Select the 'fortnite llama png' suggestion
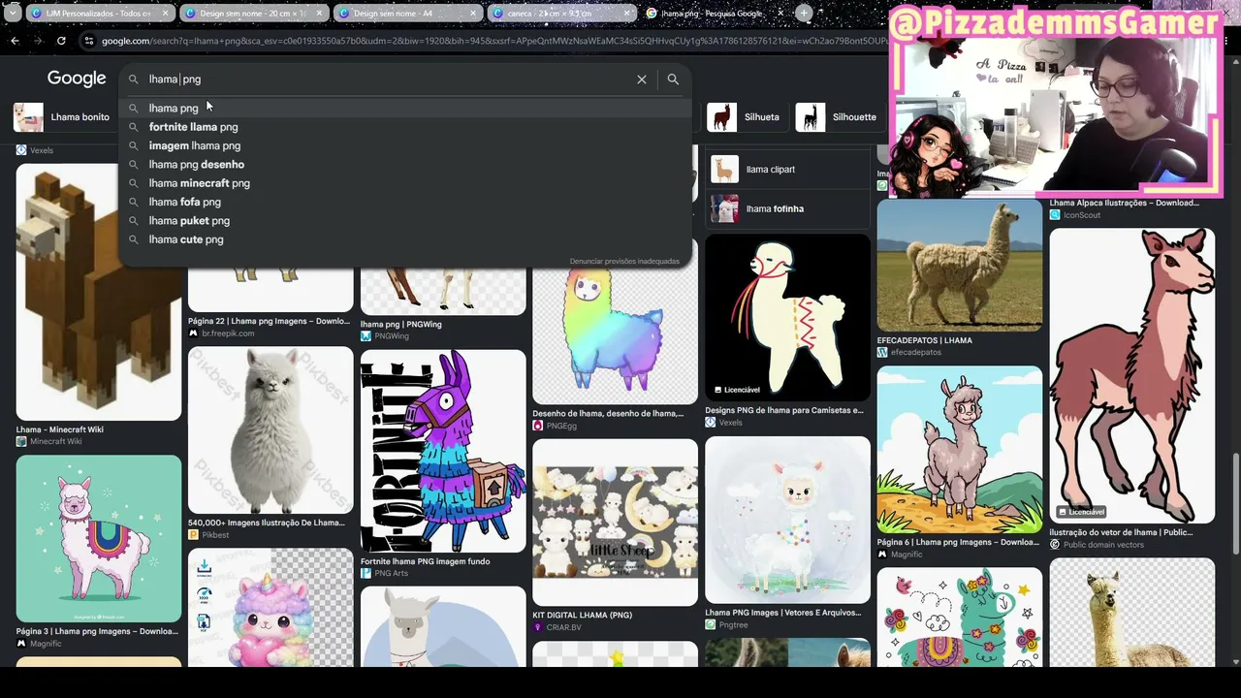Viewport: 1241px width, 698px height. 405,127
